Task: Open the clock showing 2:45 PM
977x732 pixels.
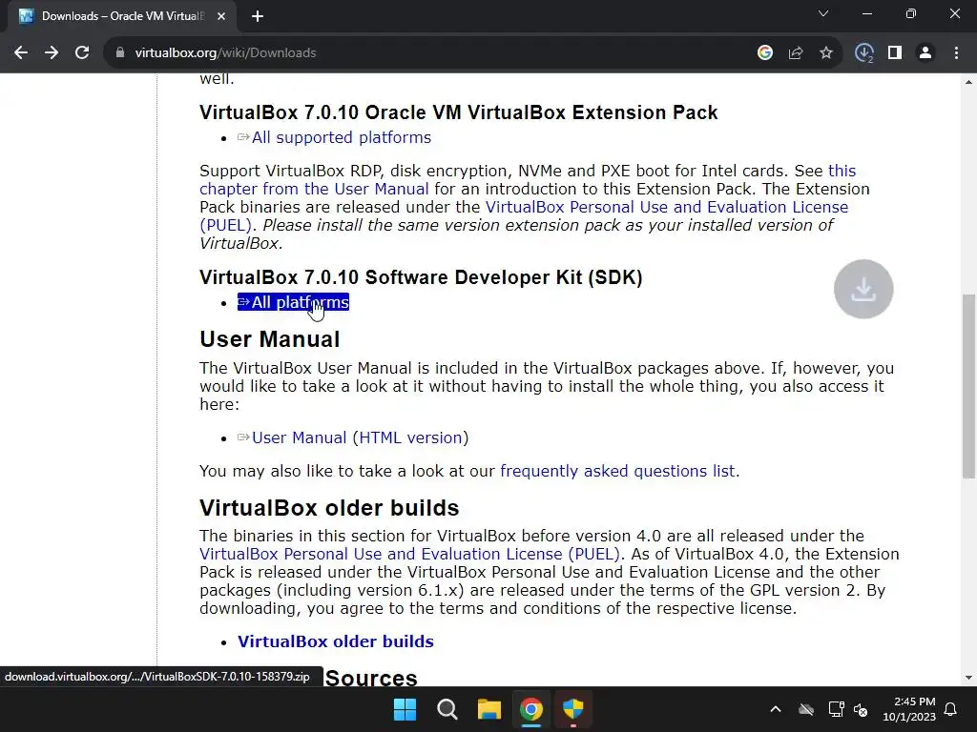Action: coord(909,709)
